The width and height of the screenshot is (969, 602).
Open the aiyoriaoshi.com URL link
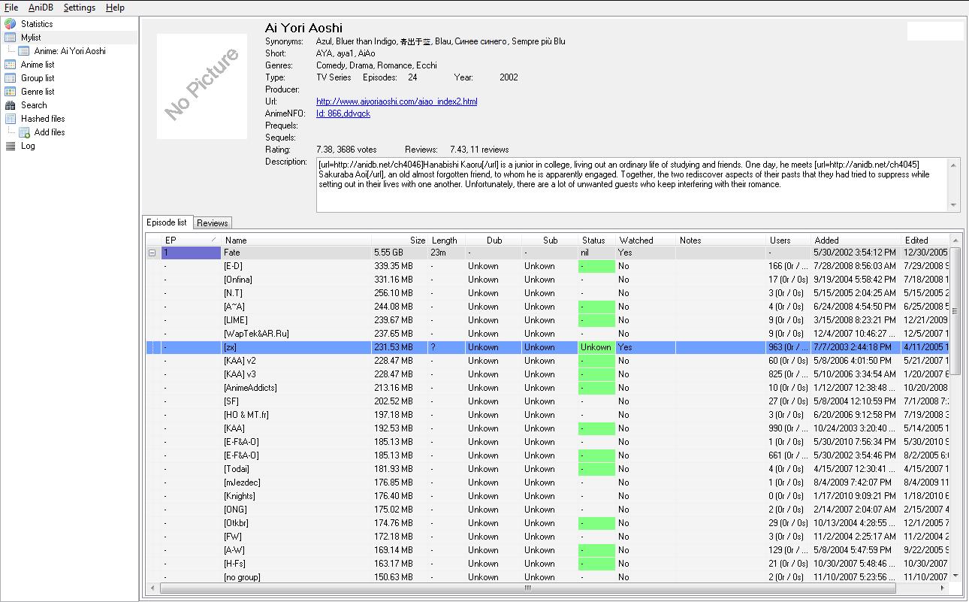396,101
